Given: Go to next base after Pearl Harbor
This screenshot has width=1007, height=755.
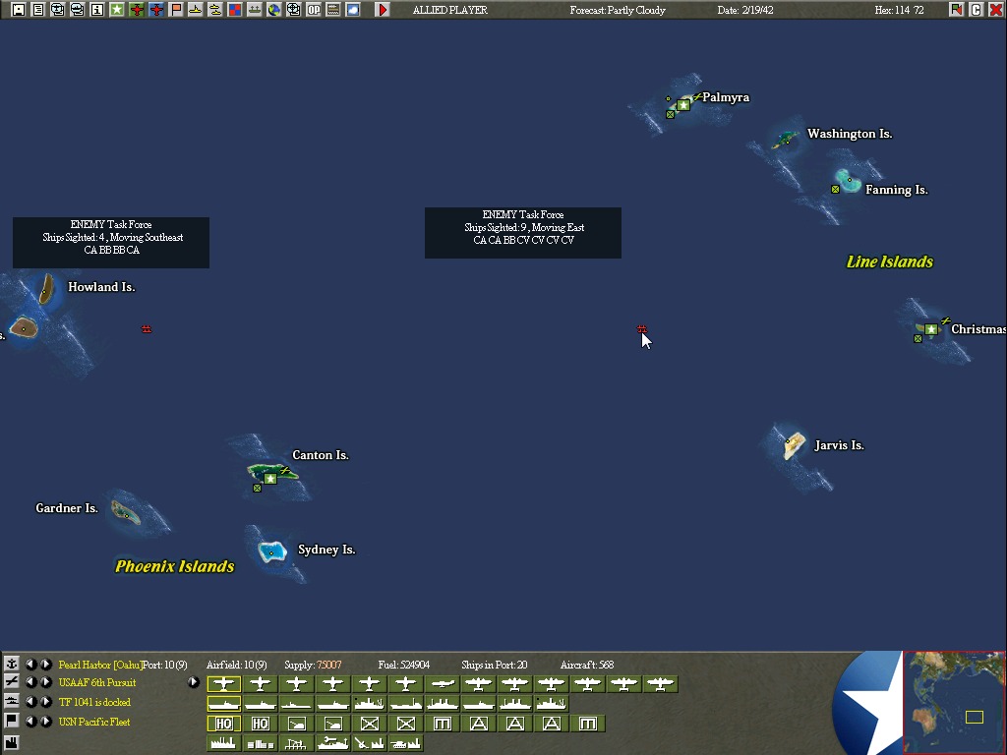Looking at the screenshot, I should 45,664.
